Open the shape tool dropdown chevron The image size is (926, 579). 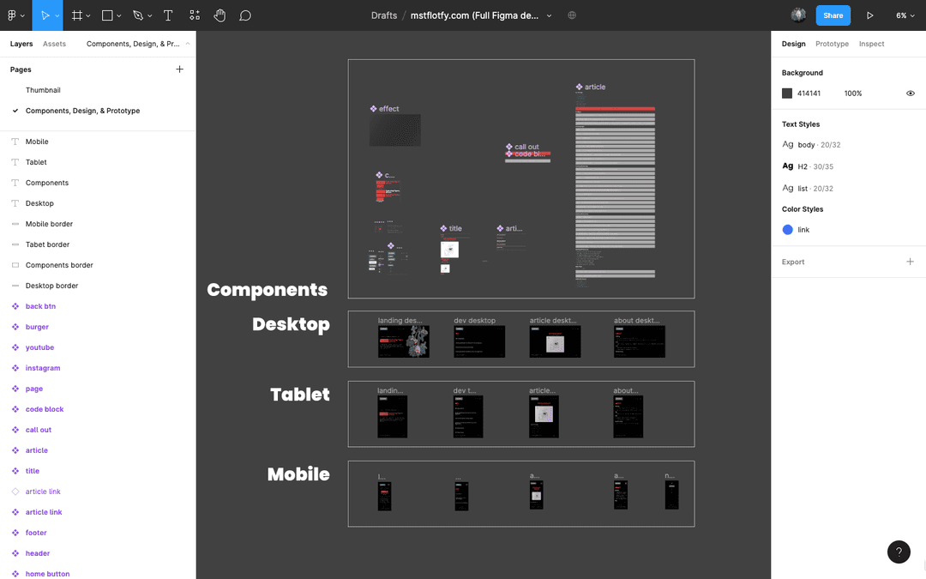click(117, 15)
